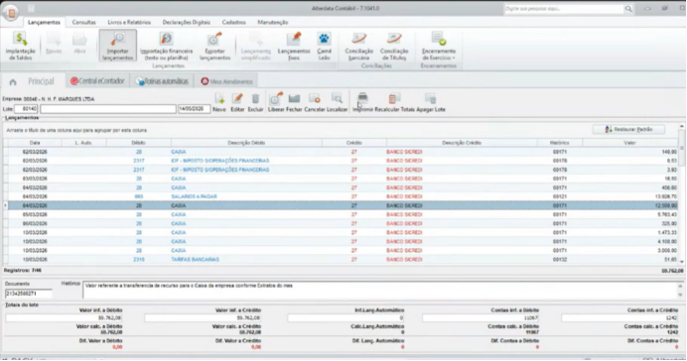The height and width of the screenshot is (361, 687).
Task: Open the Declarações Digitais tab
Action: pyautogui.click(x=187, y=23)
